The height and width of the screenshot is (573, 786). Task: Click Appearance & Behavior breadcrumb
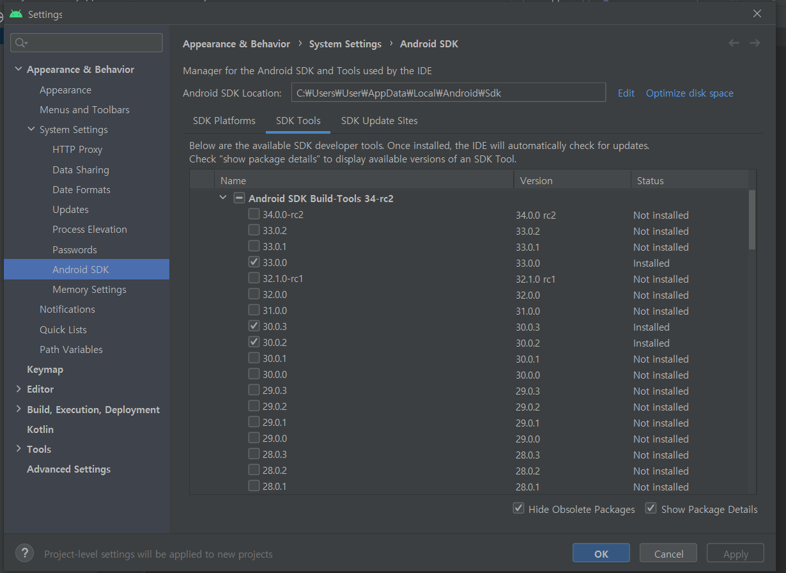tap(236, 43)
